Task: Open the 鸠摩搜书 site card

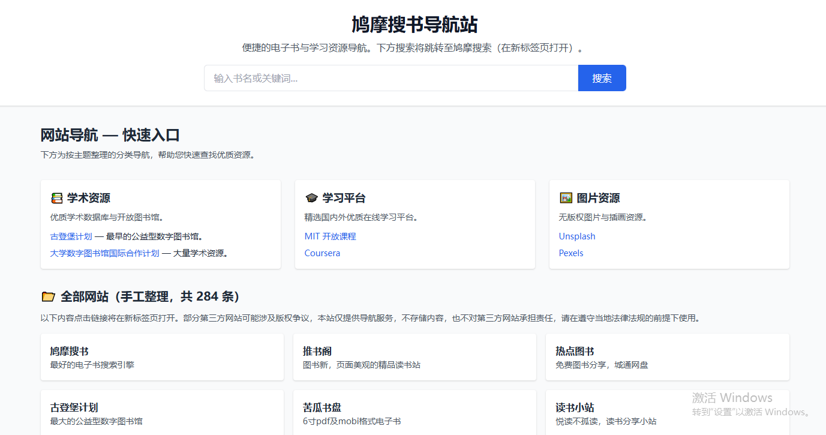Action: click(x=162, y=357)
